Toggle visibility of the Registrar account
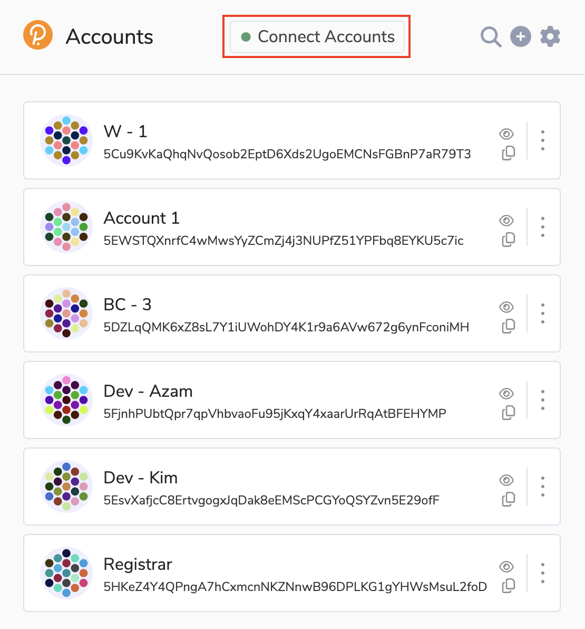 [x=506, y=566]
